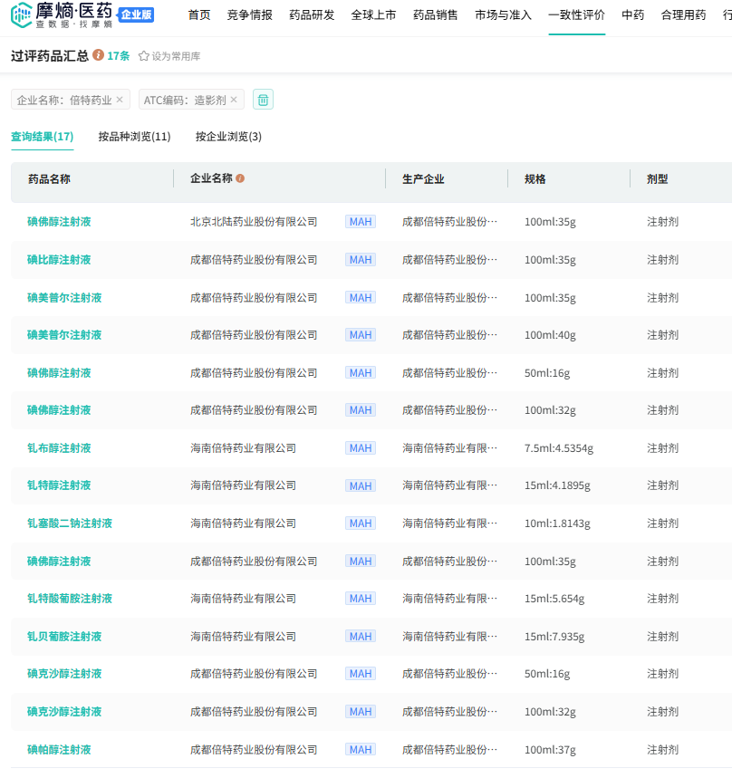Open 全球上市 navigation menu
732x778 pixels.
373,15
